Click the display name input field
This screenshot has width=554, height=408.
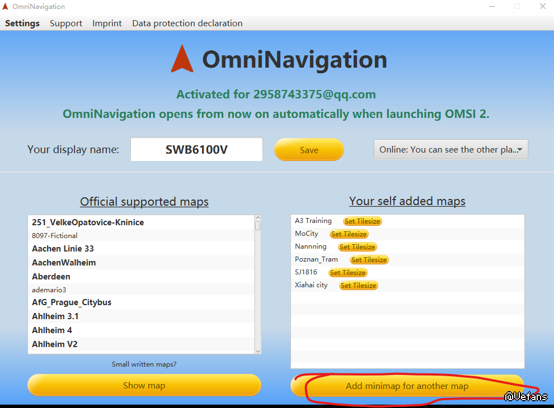(x=196, y=150)
